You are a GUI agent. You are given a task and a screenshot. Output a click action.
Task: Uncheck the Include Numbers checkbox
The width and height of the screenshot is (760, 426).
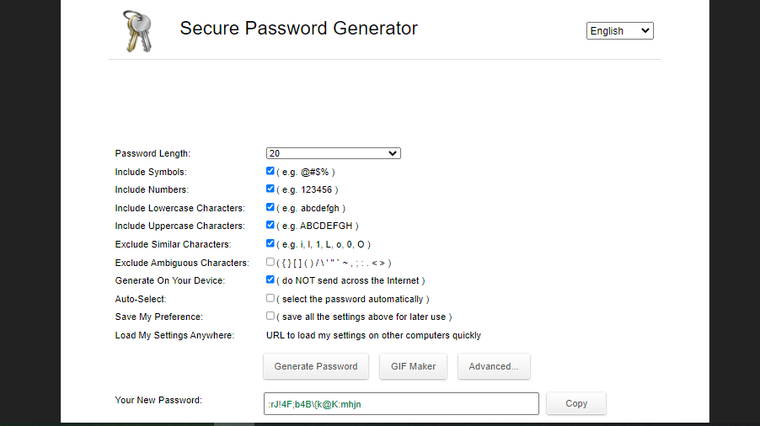(x=270, y=189)
